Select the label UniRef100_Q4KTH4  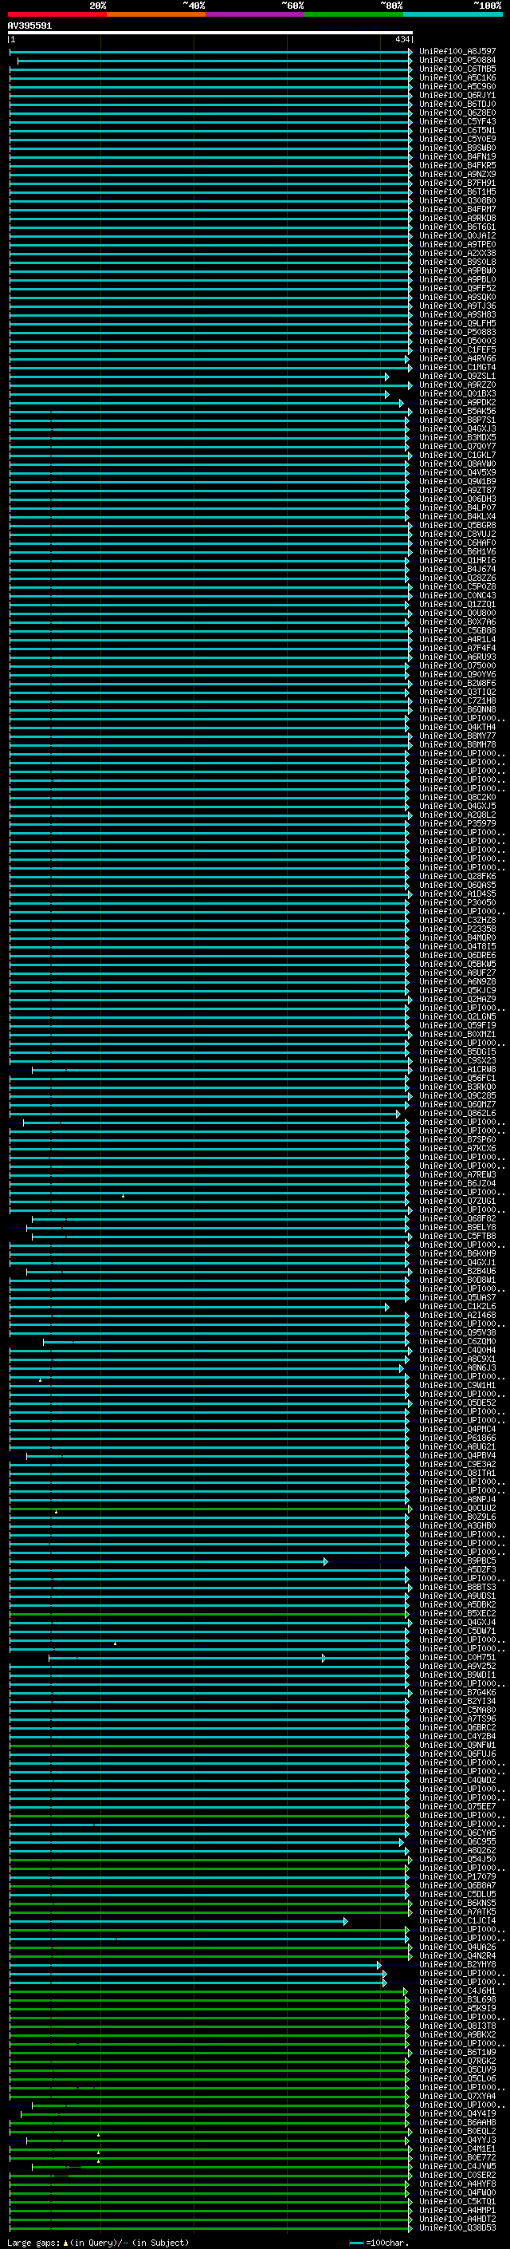pyautogui.click(x=457, y=728)
